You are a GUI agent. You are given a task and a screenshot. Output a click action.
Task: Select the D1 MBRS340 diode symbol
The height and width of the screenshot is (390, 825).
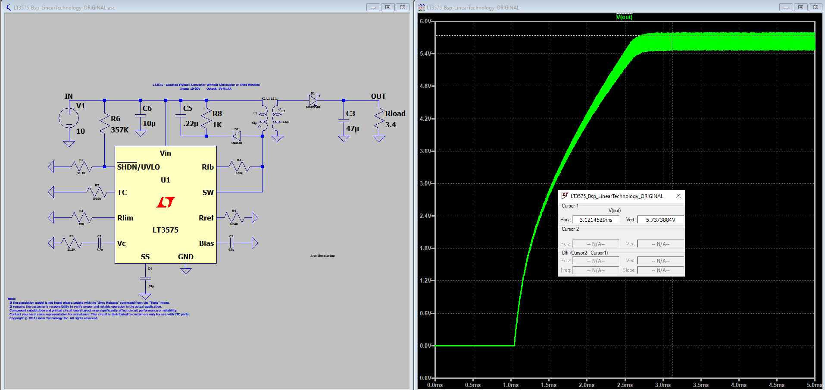pos(313,100)
